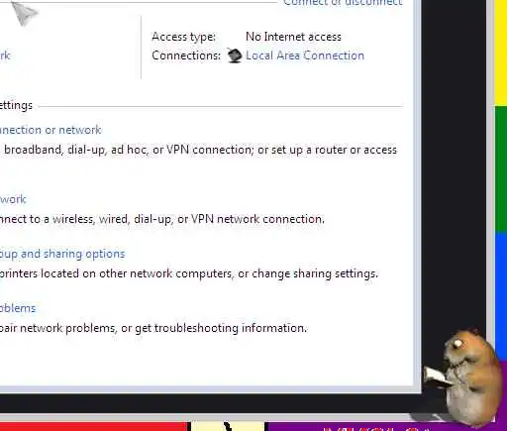This screenshot has width=507, height=431.
Task: Click the red color bar
Action: pos(93,426)
